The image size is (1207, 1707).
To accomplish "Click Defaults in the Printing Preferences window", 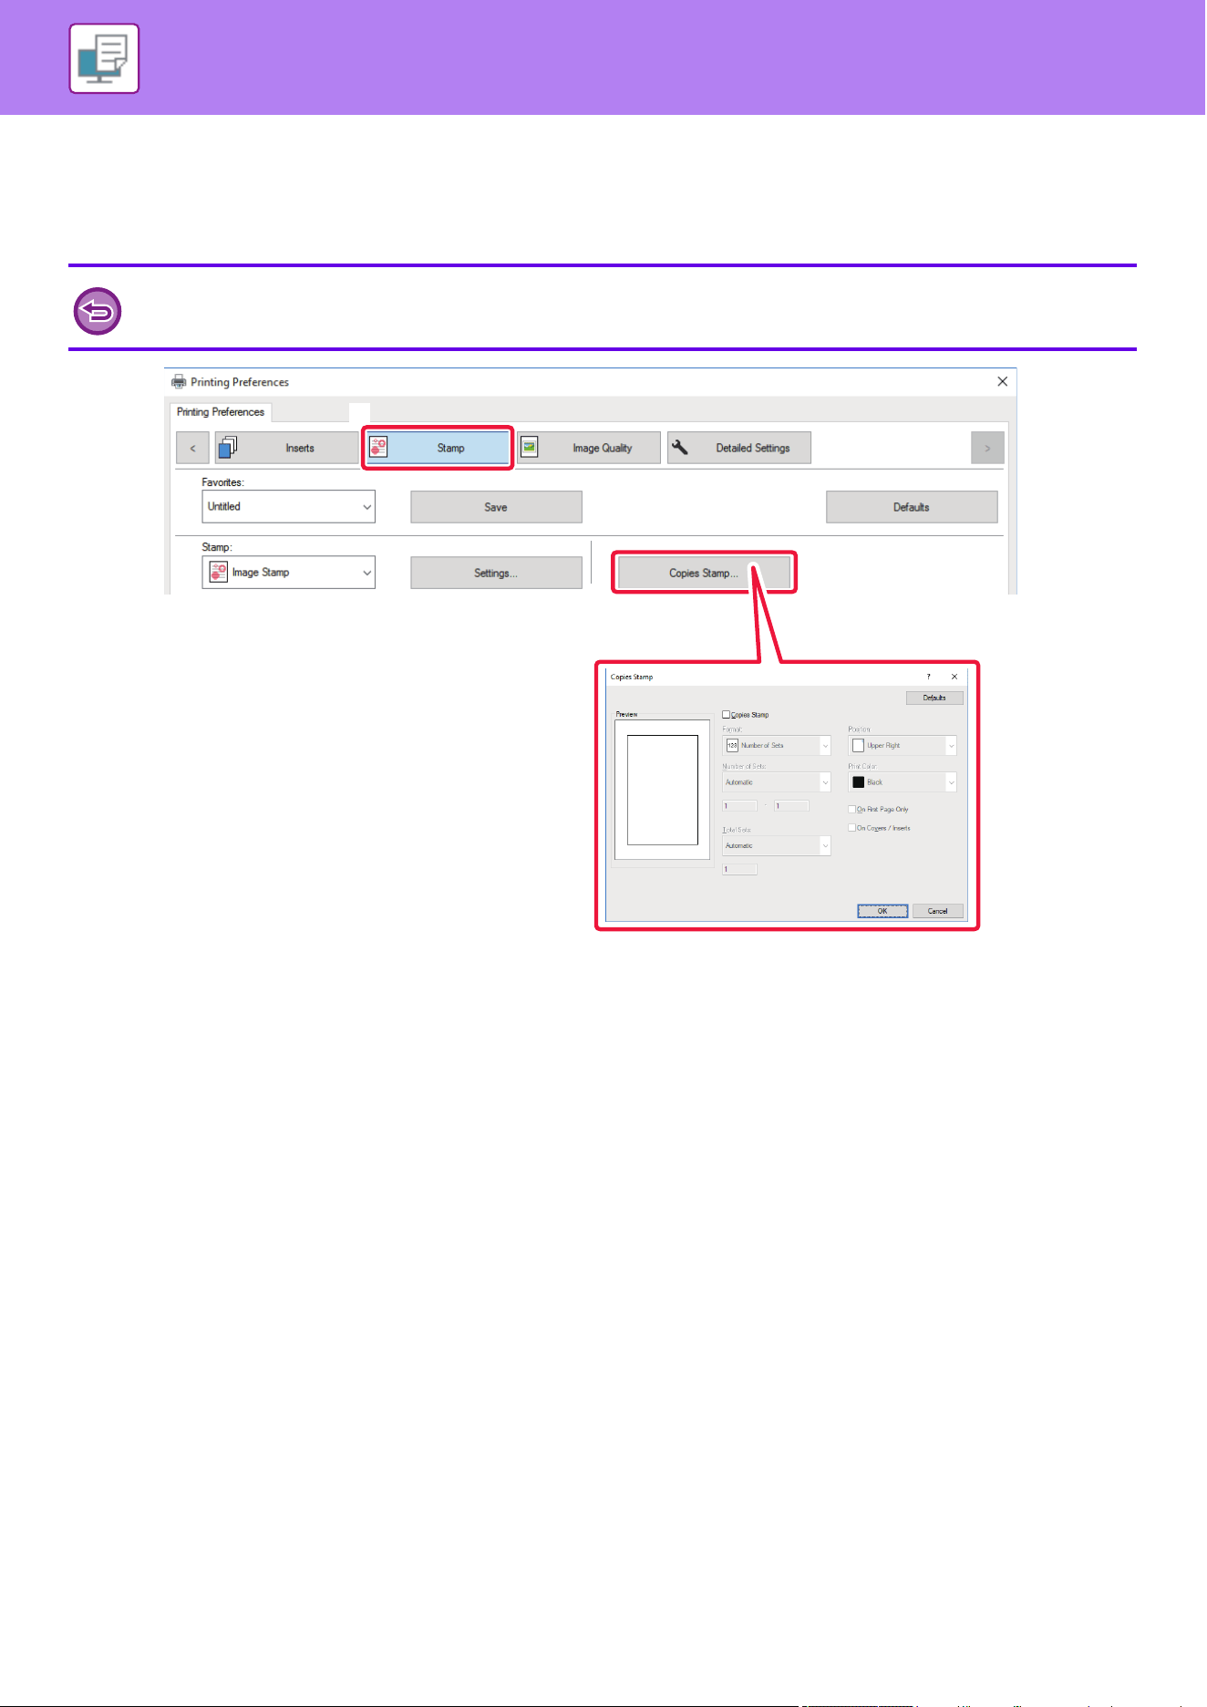I will coord(912,507).
